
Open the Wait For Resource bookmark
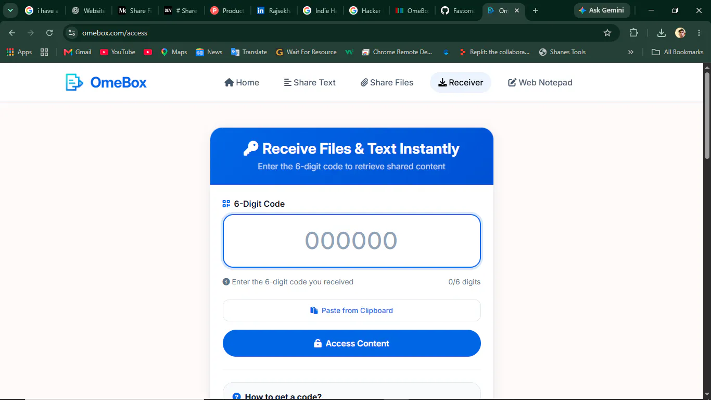click(x=306, y=52)
